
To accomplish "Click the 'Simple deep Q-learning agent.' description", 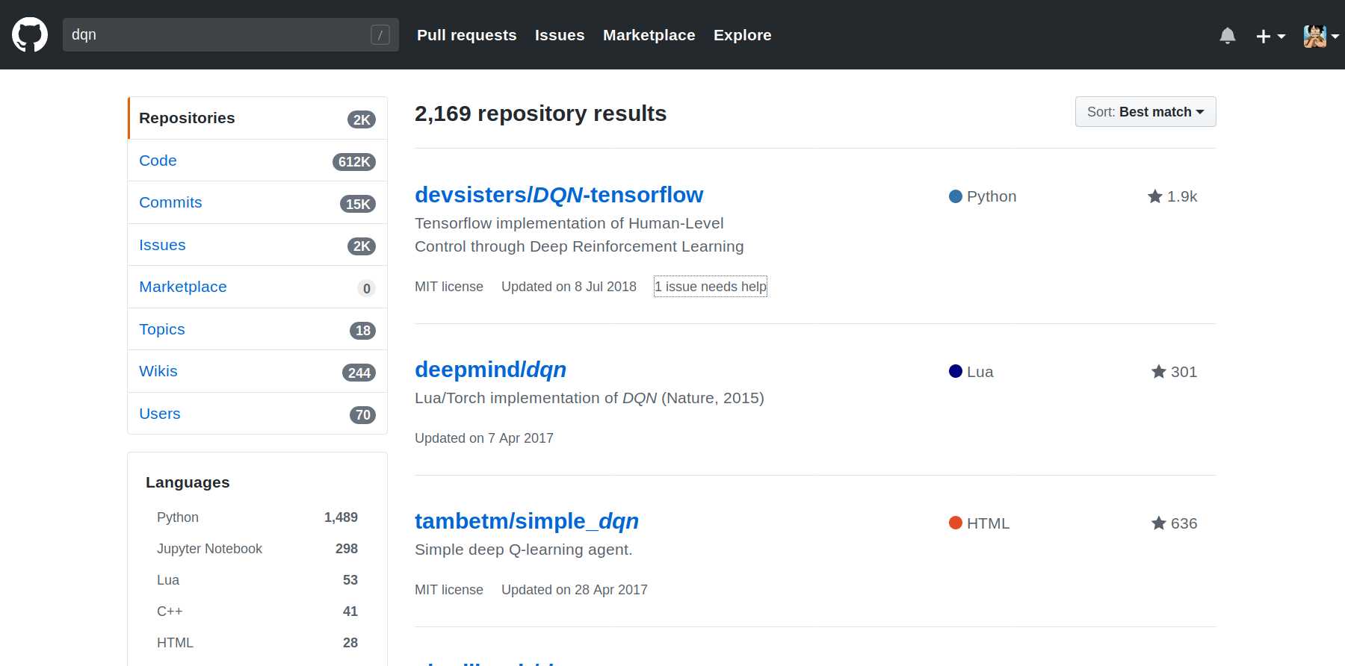I will [524, 550].
